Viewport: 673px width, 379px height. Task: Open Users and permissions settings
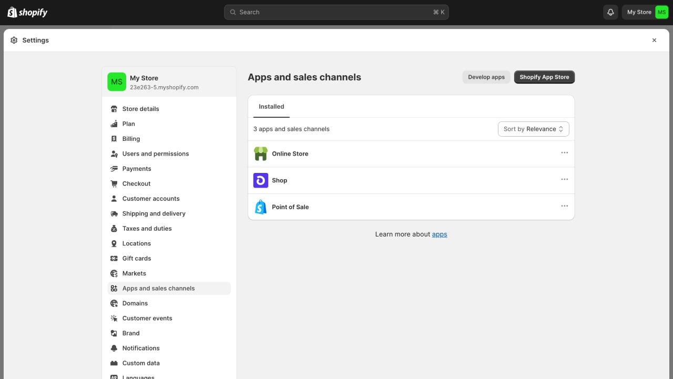155,154
